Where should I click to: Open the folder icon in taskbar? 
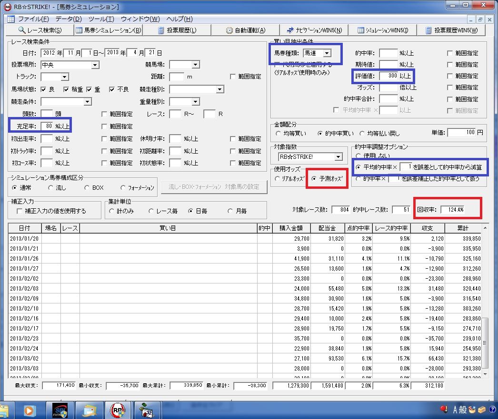tap(90, 411)
